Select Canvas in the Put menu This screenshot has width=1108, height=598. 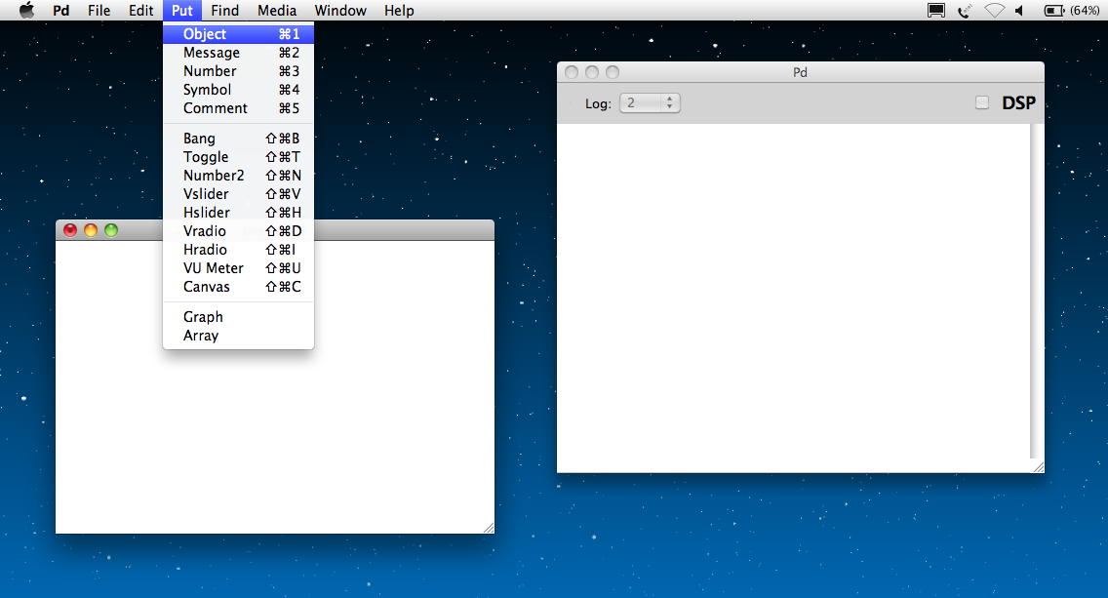[x=238, y=287]
